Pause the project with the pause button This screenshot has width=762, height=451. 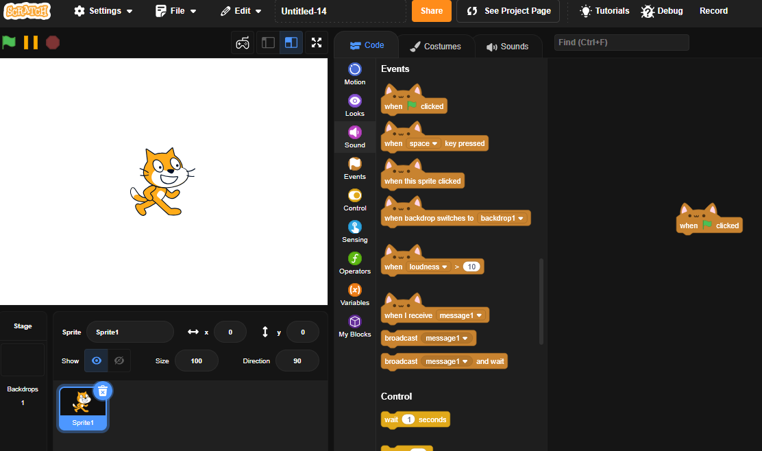[x=31, y=42]
